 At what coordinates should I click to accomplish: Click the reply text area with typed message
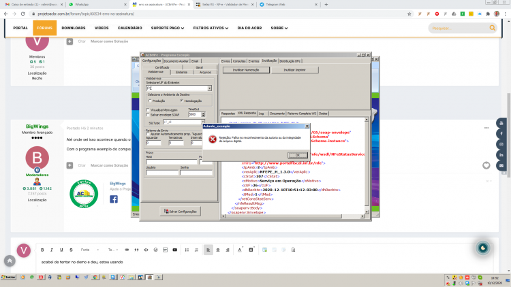coord(82,262)
